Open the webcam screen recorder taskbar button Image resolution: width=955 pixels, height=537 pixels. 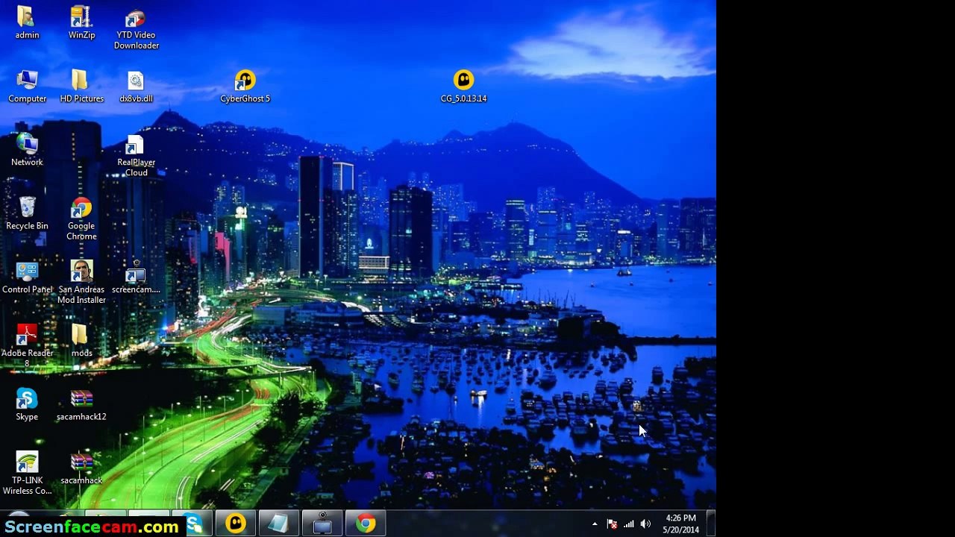322,524
